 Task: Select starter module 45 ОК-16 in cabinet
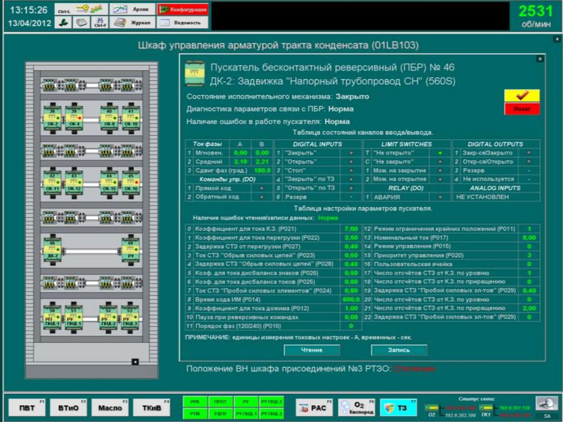[130, 183]
